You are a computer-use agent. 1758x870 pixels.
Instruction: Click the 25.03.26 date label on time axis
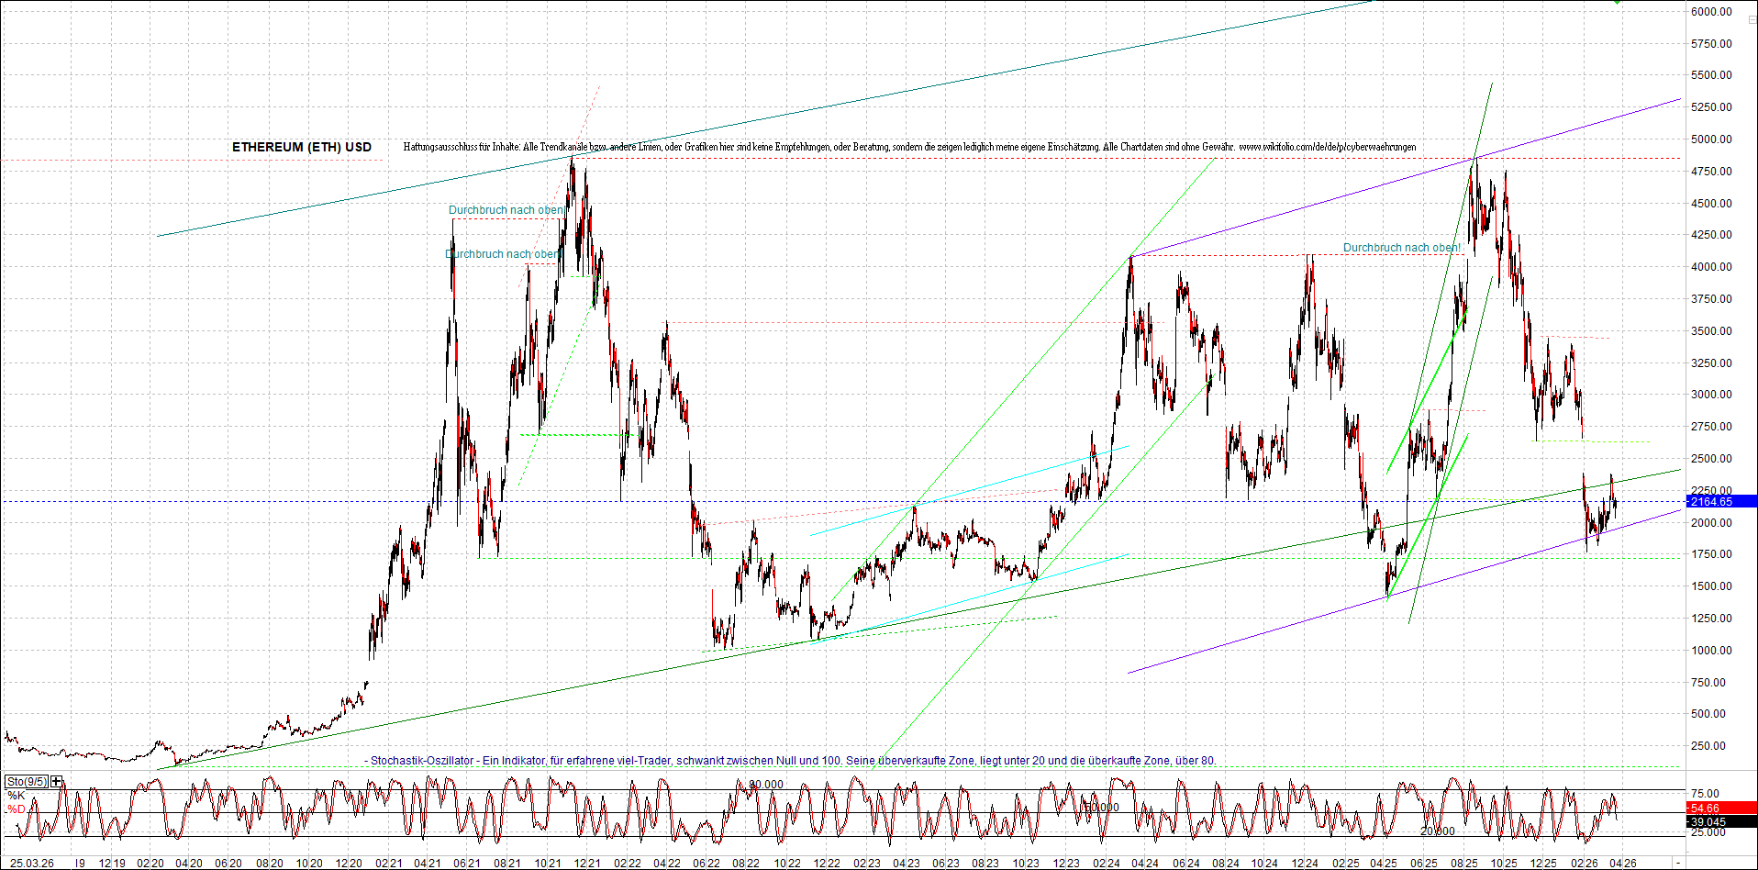[x=31, y=864]
